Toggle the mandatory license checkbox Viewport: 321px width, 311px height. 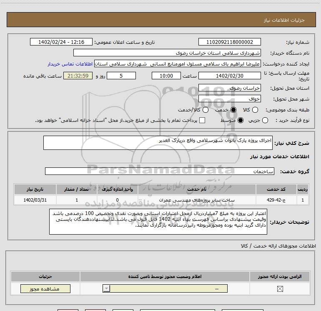(x=280, y=289)
